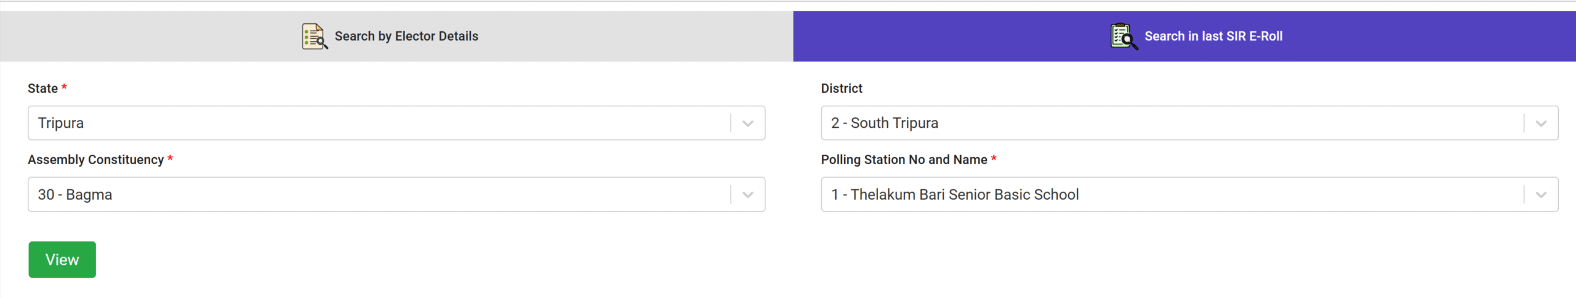Click the District field label

[842, 88]
